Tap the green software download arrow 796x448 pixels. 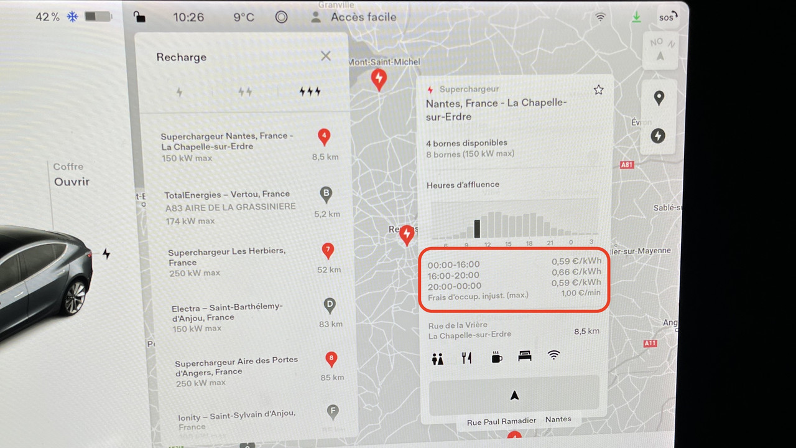point(636,17)
